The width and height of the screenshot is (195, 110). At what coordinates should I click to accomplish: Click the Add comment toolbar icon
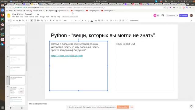tap(99, 20)
